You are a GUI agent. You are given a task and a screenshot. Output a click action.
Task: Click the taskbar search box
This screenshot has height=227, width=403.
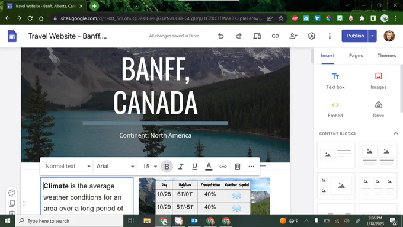coord(69,221)
